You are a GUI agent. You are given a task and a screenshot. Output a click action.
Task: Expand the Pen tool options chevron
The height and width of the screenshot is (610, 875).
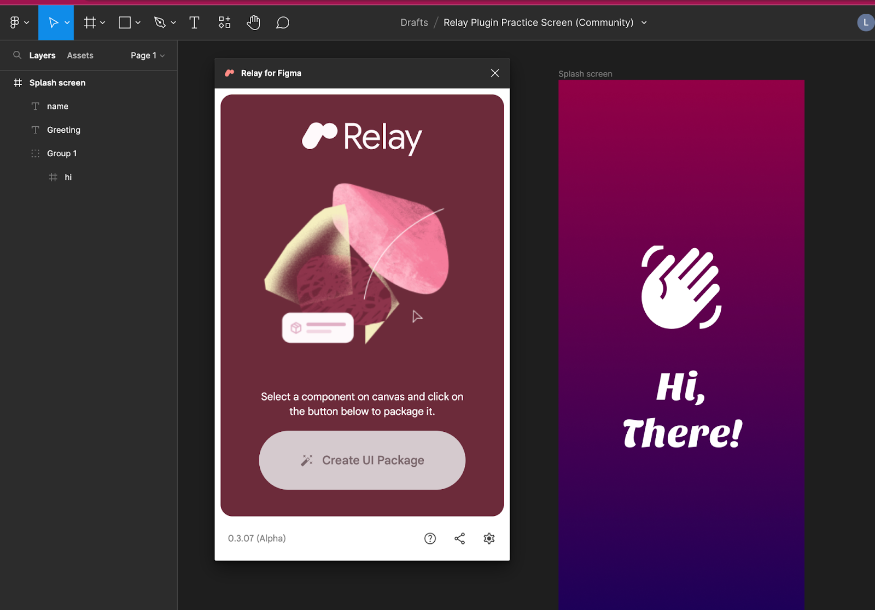click(173, 23)
